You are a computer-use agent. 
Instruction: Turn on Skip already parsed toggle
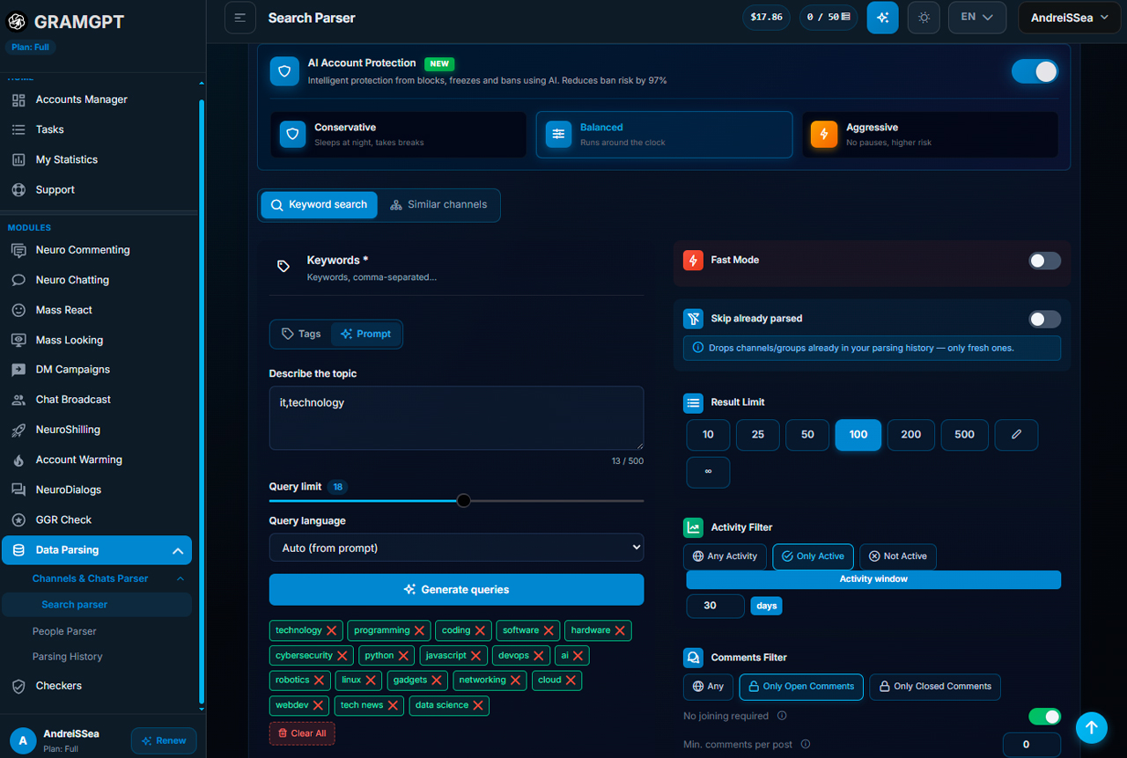point(1045,319)
